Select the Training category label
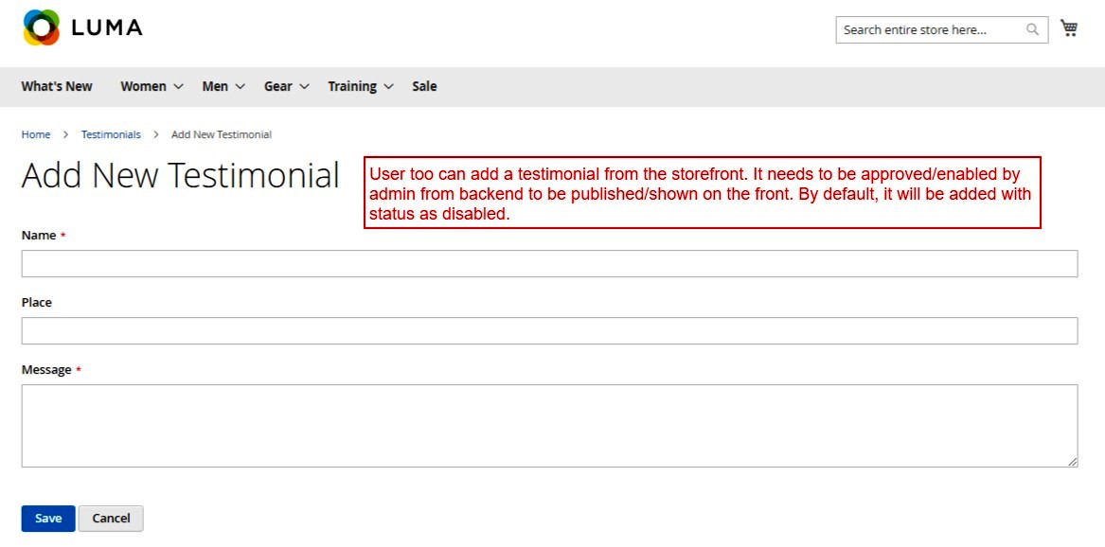 click(352, 86)
